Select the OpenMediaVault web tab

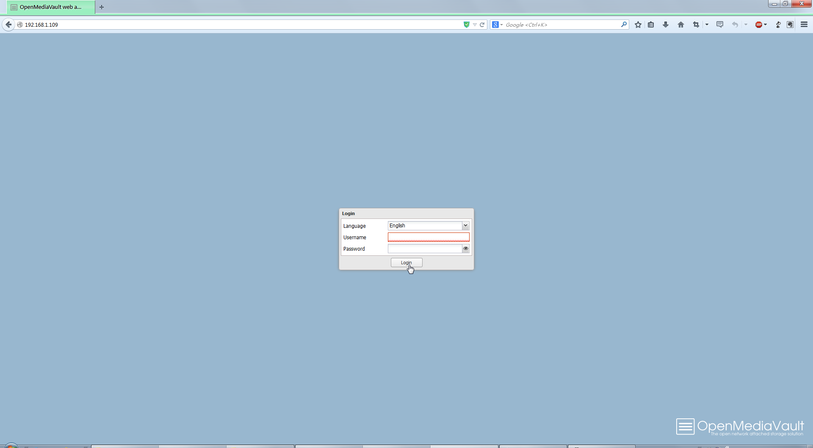51,7
